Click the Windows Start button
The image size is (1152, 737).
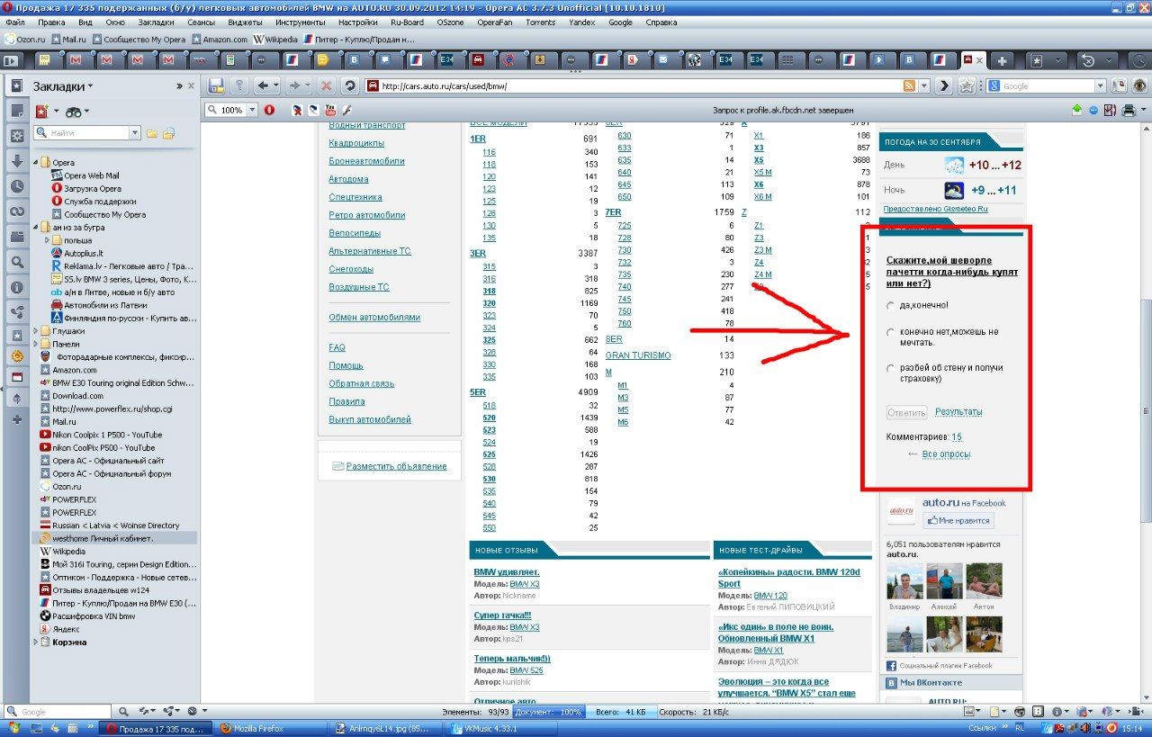(x=14, y=728)
